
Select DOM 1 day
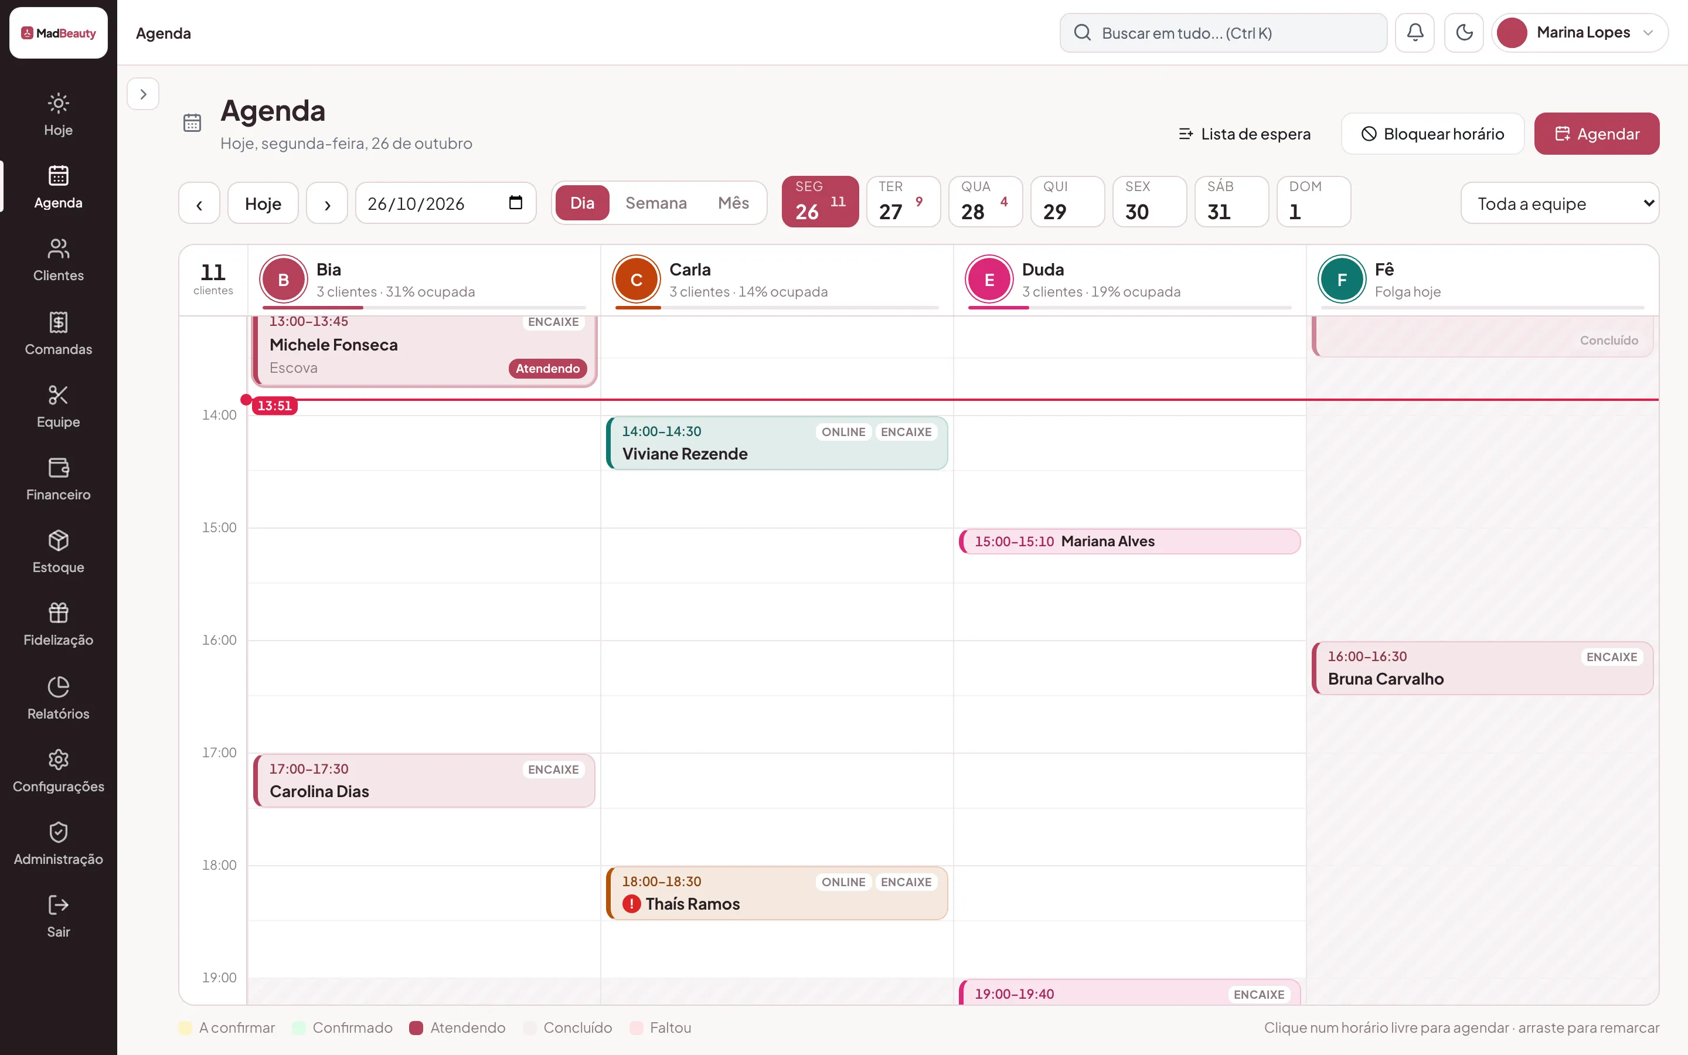tap(1313, 202)
